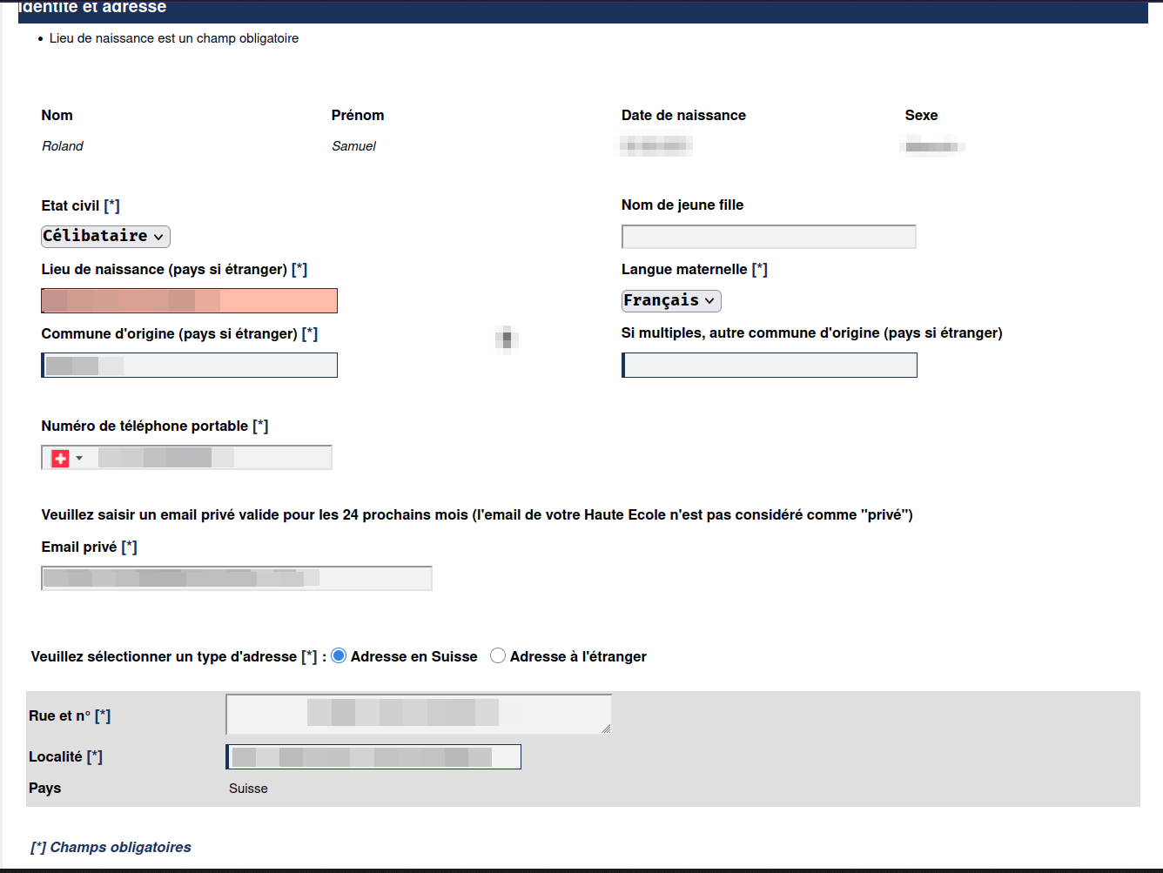Click the Swiss flag country selector
The width and height of the screenshot is (1163, 873).
click(x=60, y=458)
